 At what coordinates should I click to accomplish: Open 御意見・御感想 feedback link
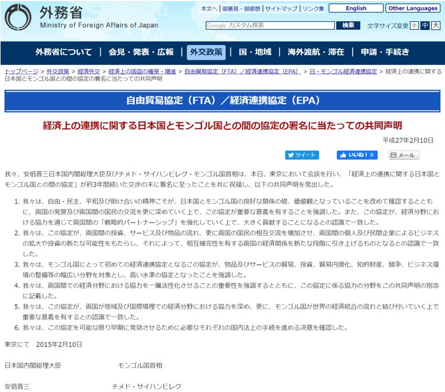coord(241,9)
